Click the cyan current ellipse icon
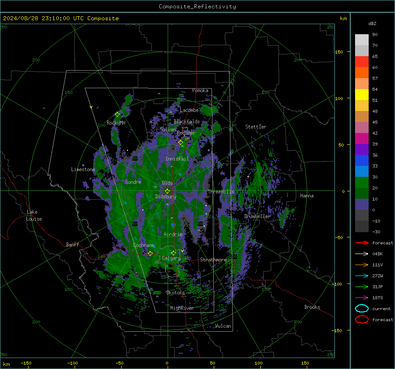This screenshot has width=395, height=369. 362,308
